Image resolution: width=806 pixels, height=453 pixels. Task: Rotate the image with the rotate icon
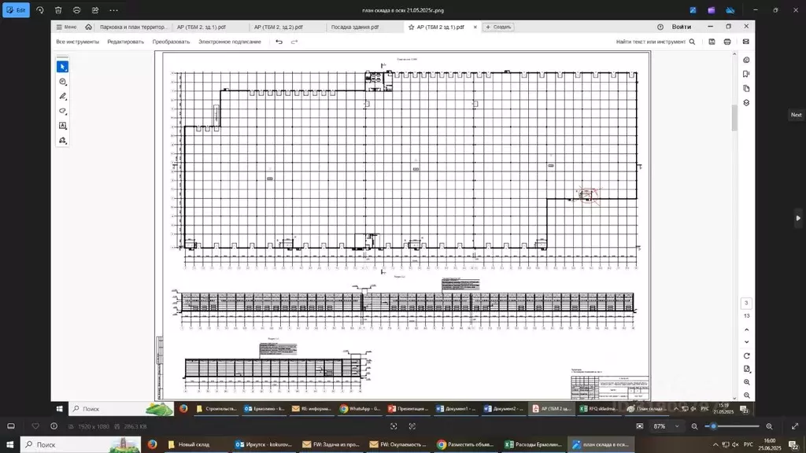(x=40, y=10)
